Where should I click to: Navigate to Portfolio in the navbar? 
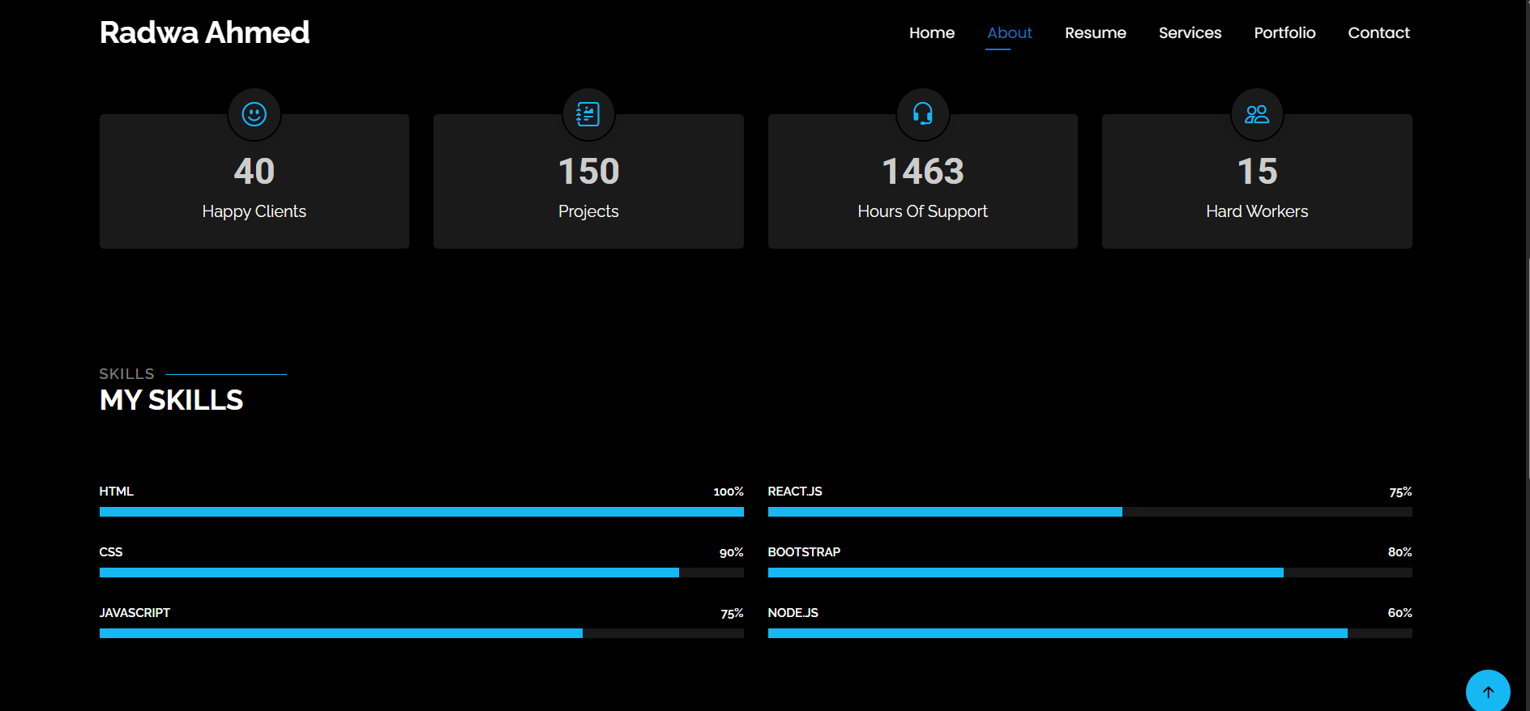(x=1284, y=33)
